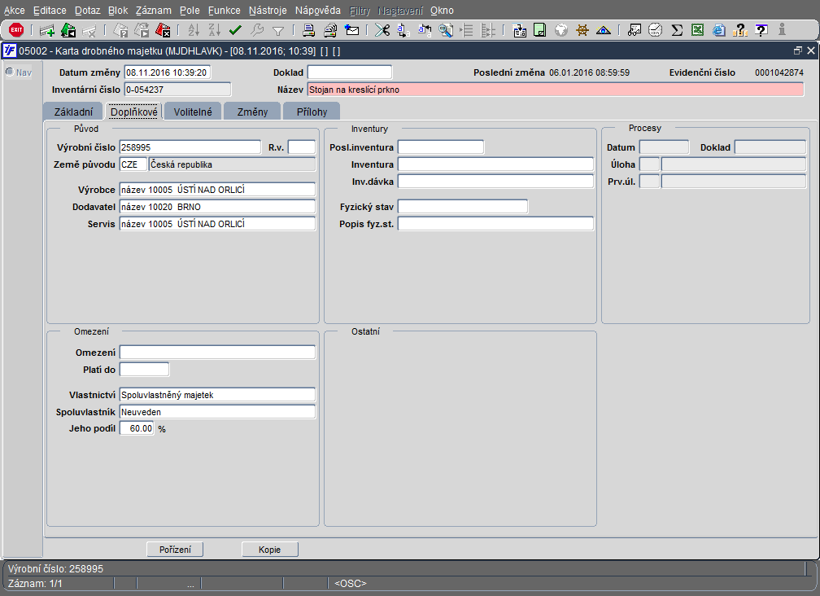Click the pyramid eye icon
The image size is (820, 596).
pos(604,30)
